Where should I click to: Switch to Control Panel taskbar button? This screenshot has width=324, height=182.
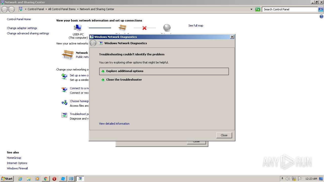pyautogui.click(x=71, y=179)
